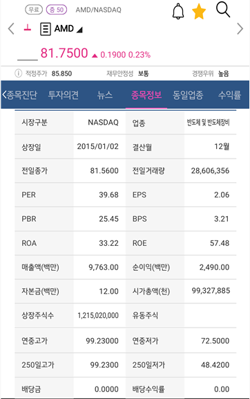
Task: Select the 배당금 value 0.0000
Action: (x=106, y=389)
